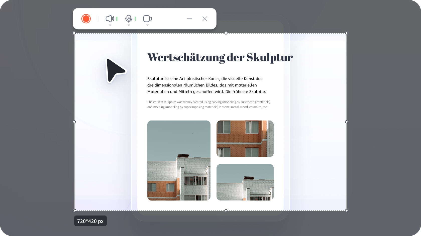The image size is (421, 236).
Task: Open the tall white building photo
Action: 179,160
